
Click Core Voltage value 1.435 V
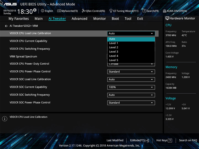(x=169, y=57)
